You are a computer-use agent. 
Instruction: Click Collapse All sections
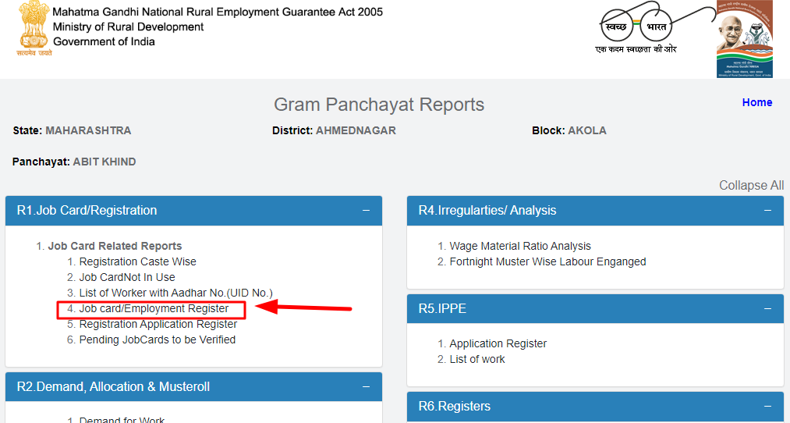751,185
